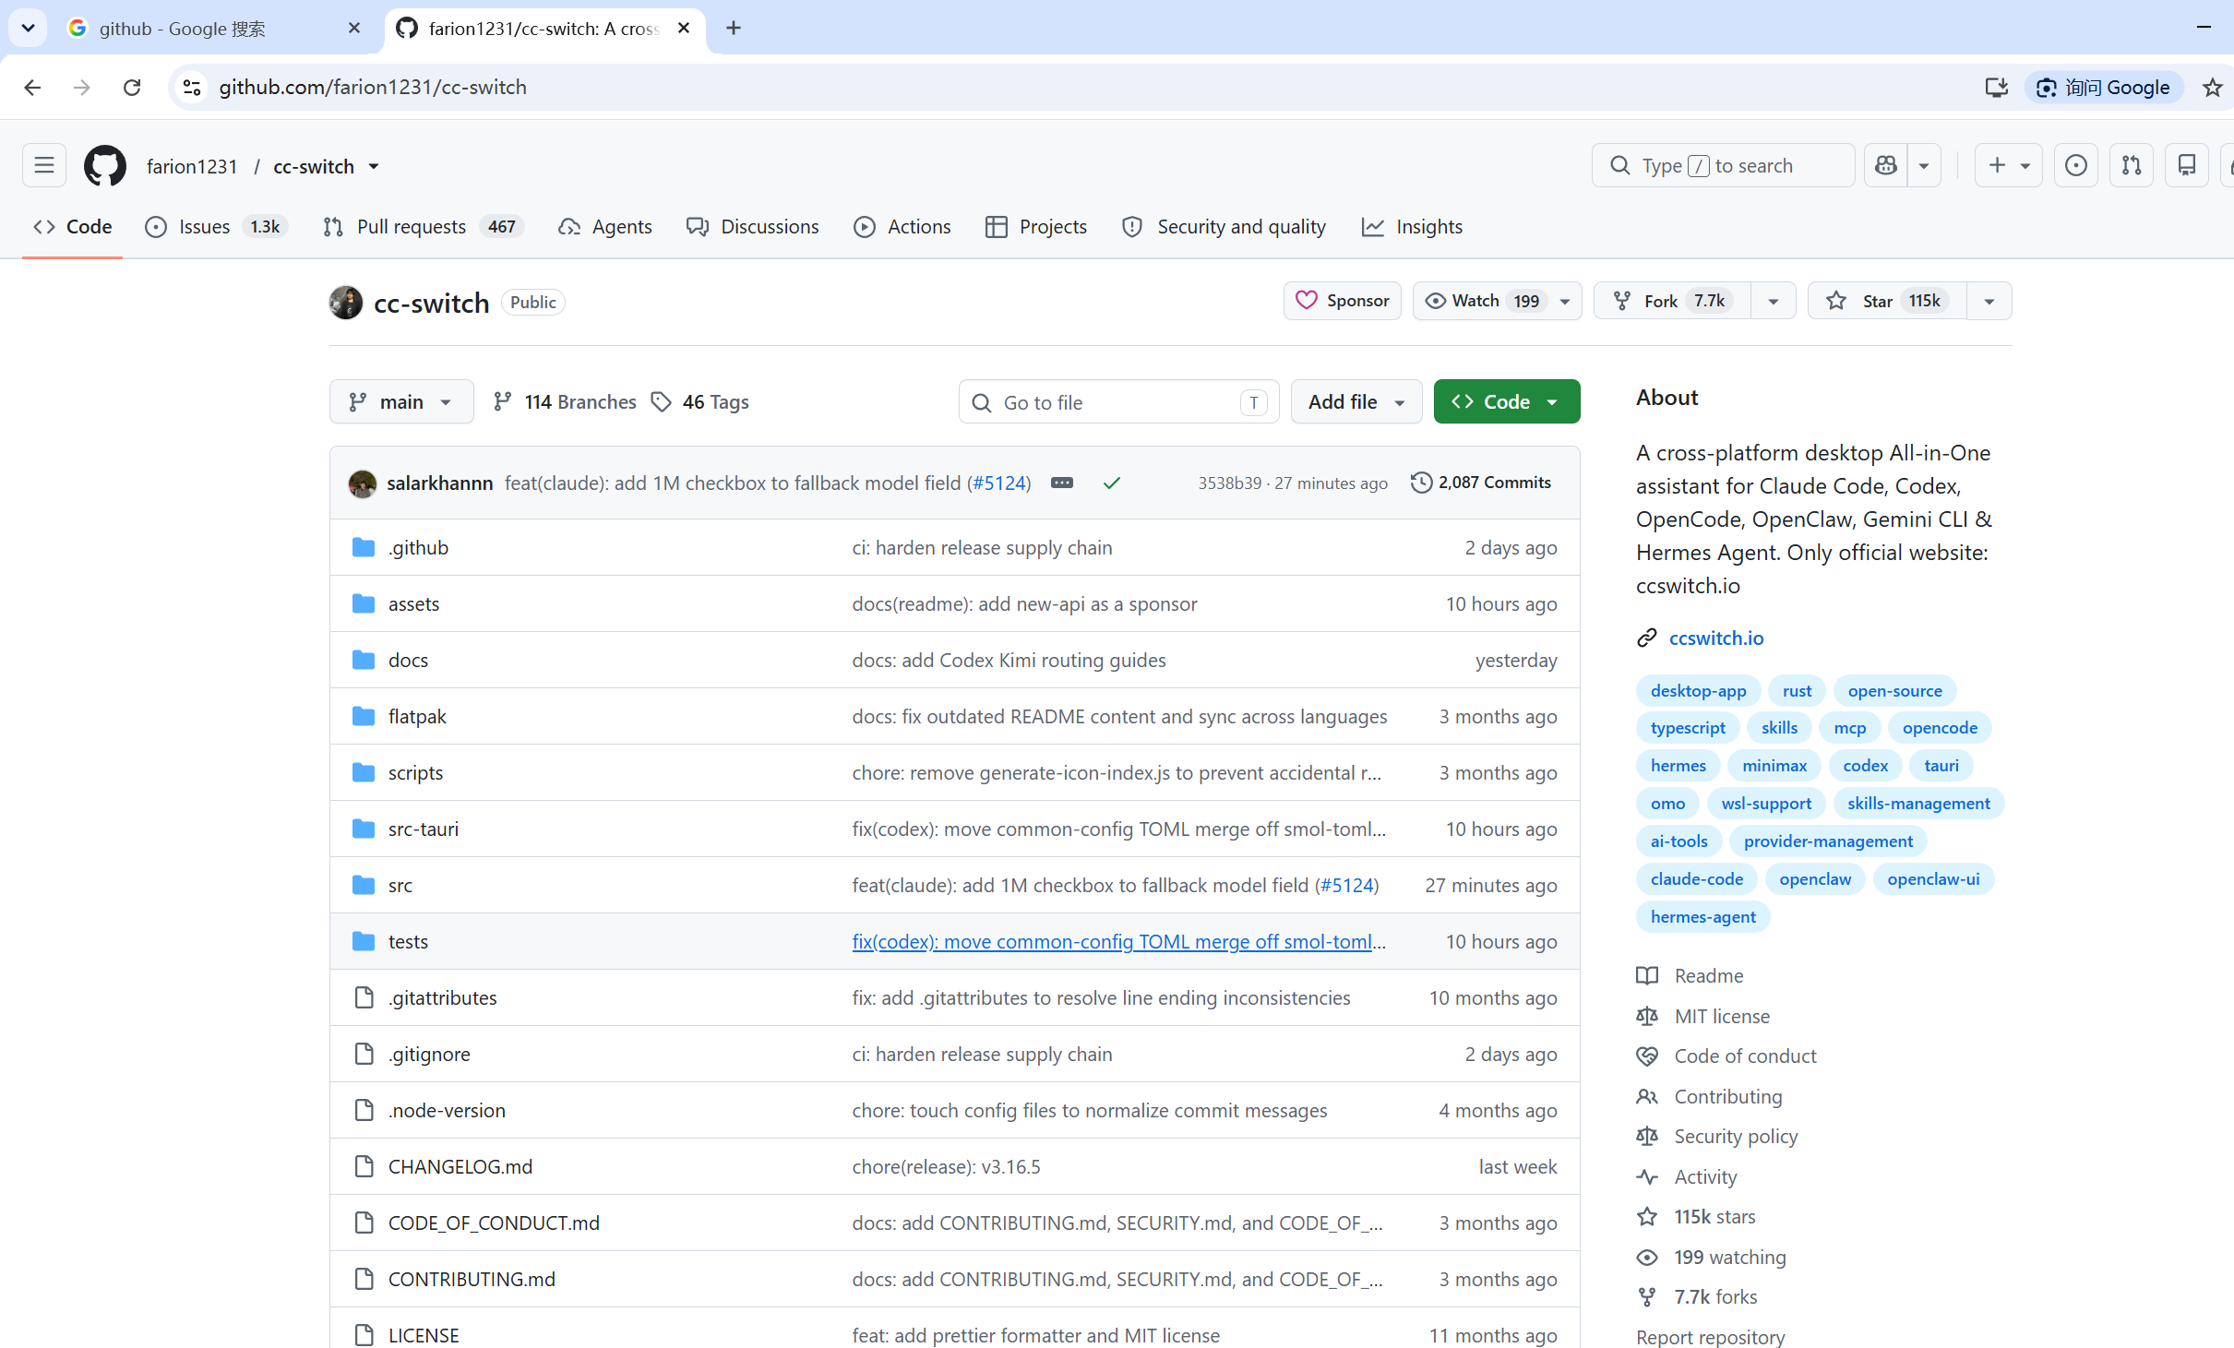Click the commit details ellipsis icon
This screenshot has height=1348, width=2234.
(x=1062, y=483)
